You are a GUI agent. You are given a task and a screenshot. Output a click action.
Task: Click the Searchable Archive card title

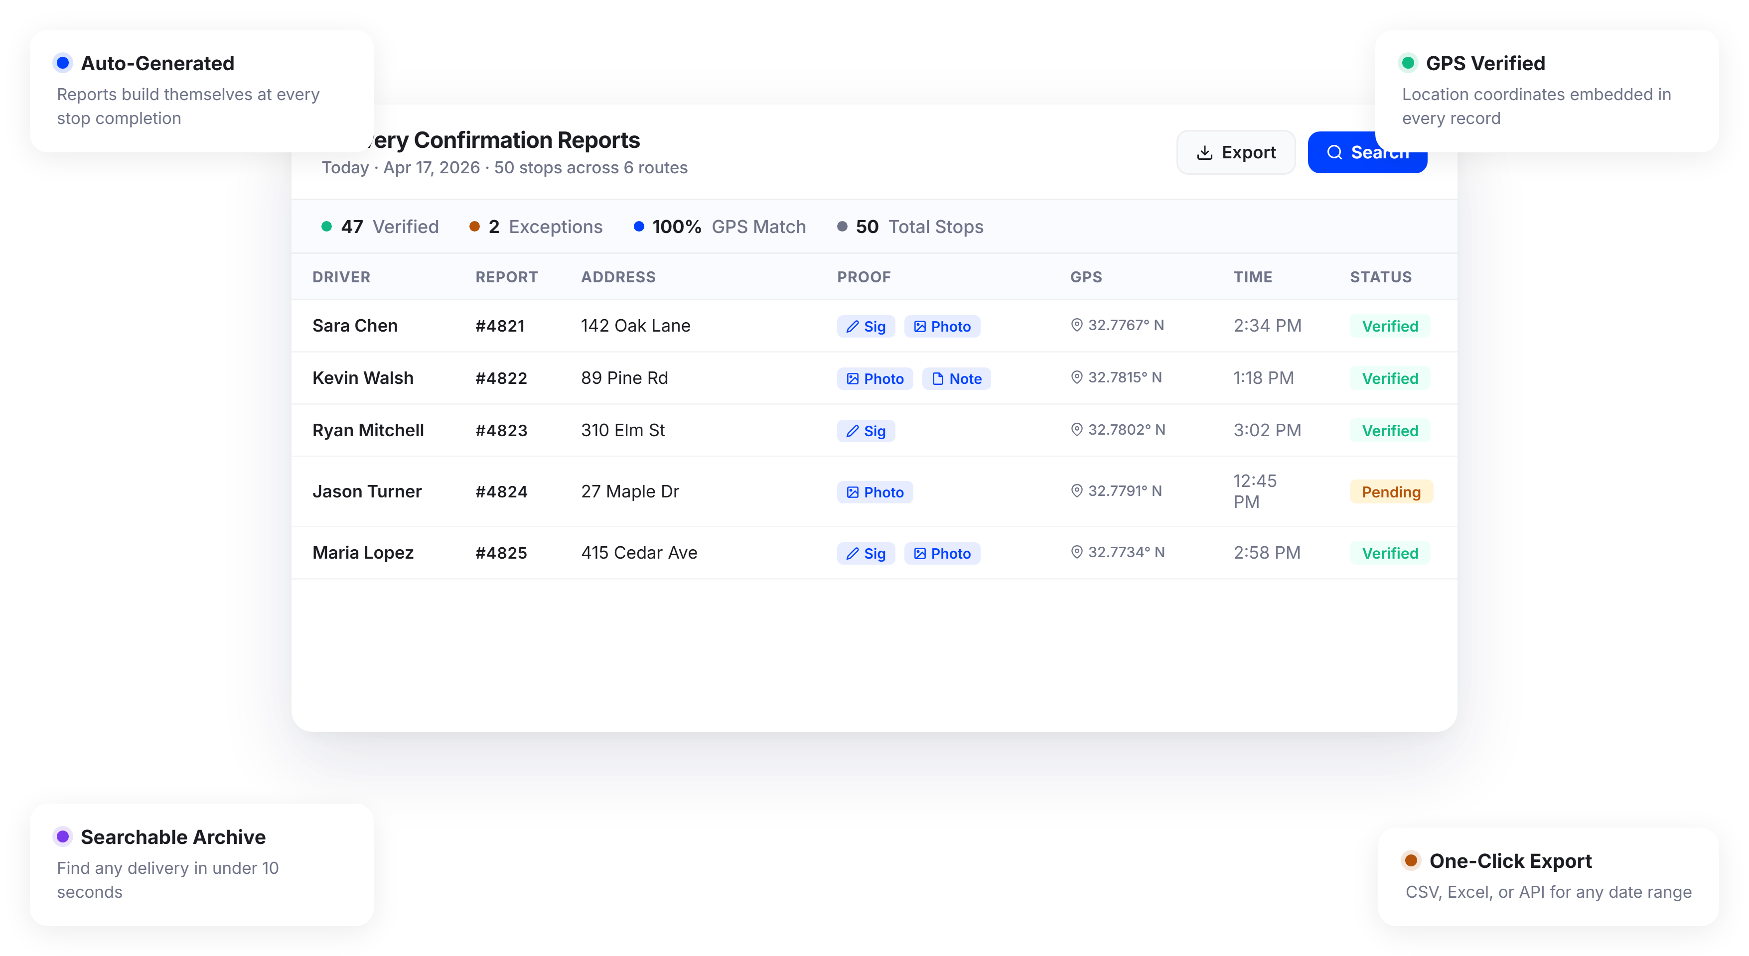(173, 837)
